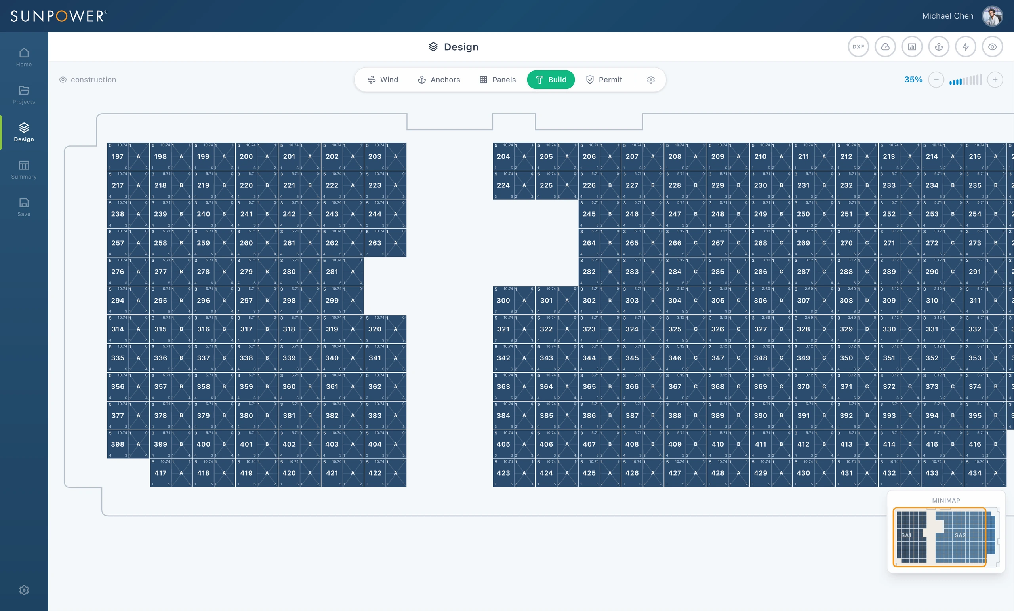1014x611 pixels.
Task: Select the anchor icon in top toolbar
Action: [x=939, y=47]
